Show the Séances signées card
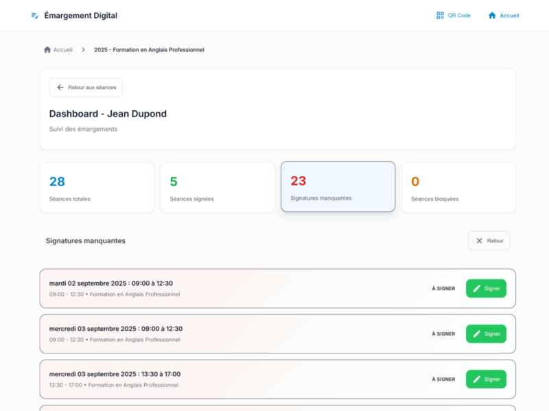Screen dimensions: 549x411 [x=218, y=187]
